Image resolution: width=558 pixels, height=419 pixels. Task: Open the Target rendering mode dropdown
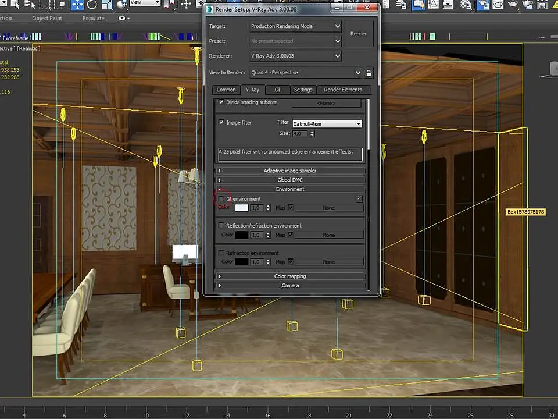(295, 27)
